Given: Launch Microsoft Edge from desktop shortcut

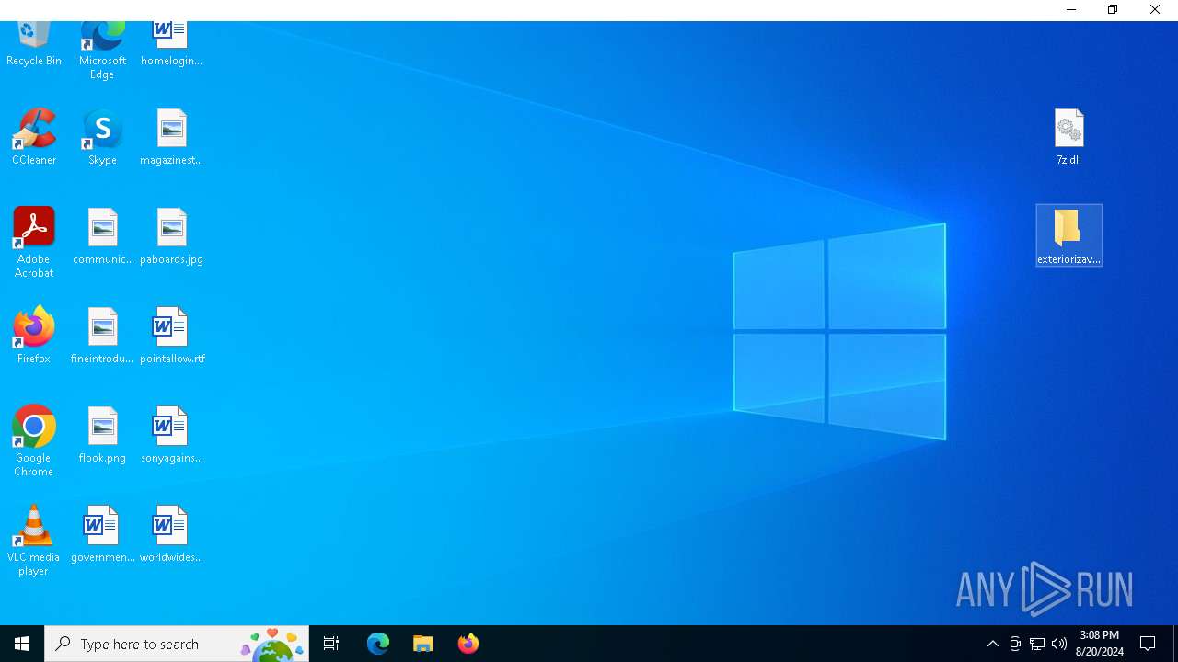Looking at the screenshot, I should (x=102, y=51).
